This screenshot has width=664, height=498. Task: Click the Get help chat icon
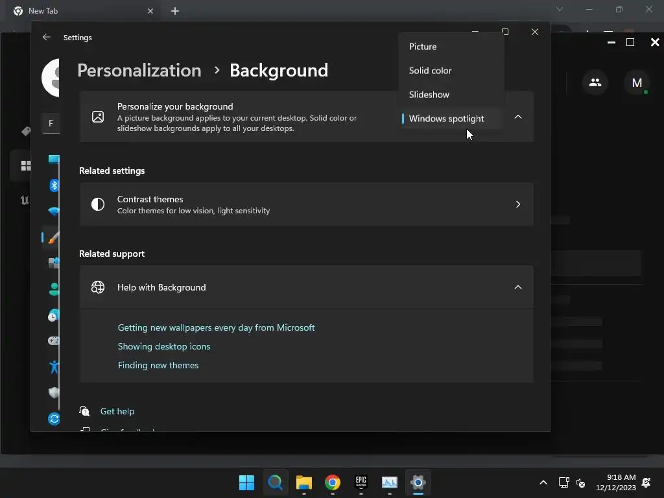(x=84, y=410)
